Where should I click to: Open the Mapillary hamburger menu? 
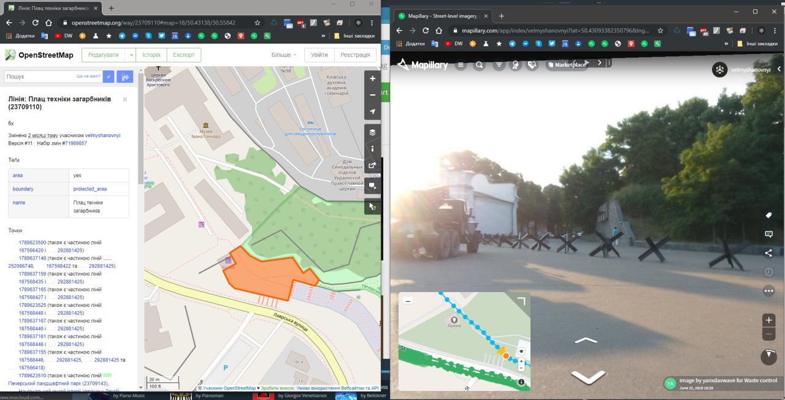tap(461, 64)
